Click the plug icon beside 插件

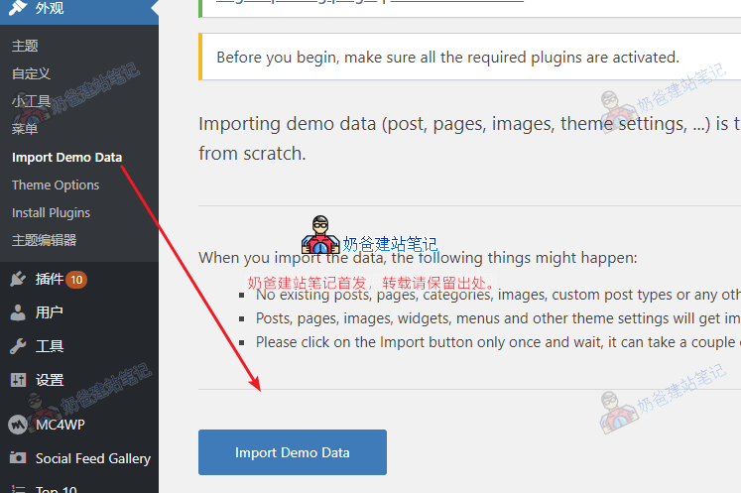click(18, 279)
